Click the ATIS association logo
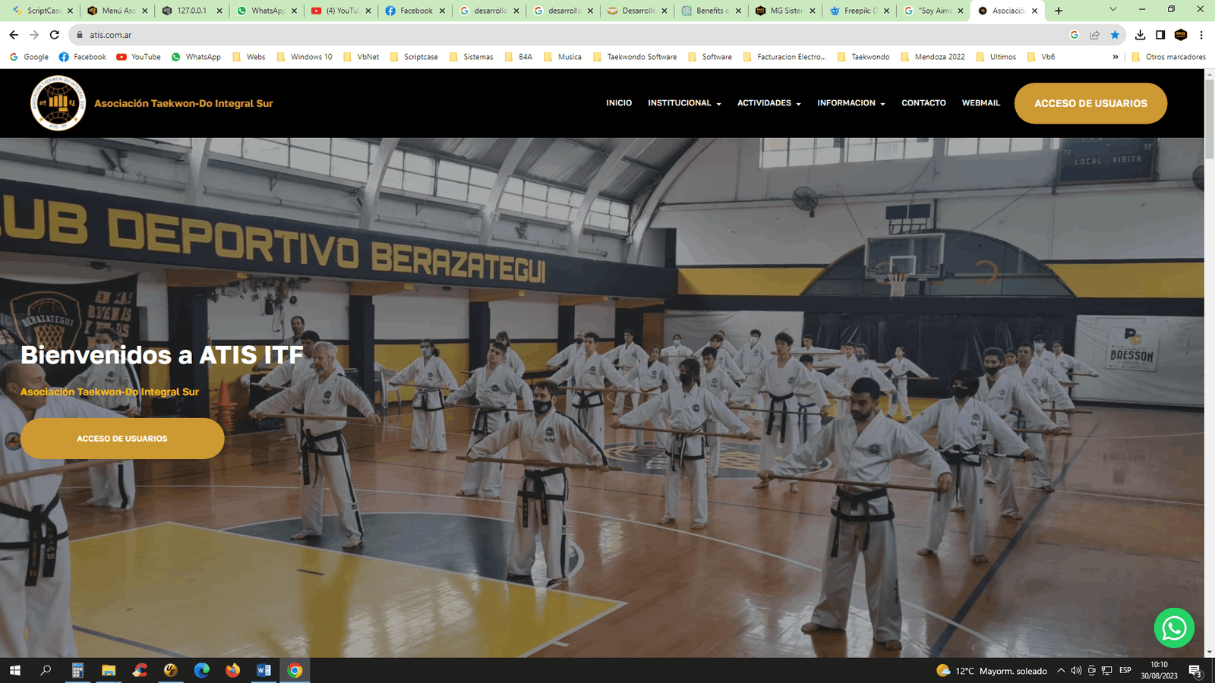 click(x=58, y=103)
